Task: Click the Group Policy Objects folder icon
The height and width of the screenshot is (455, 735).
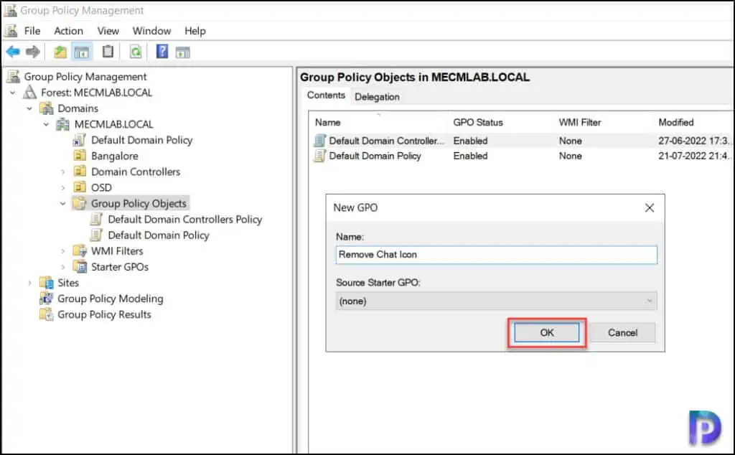Action: (x=80, y=203)
